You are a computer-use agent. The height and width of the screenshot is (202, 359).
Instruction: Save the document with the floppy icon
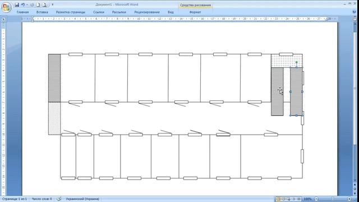(x=17, y=4)
